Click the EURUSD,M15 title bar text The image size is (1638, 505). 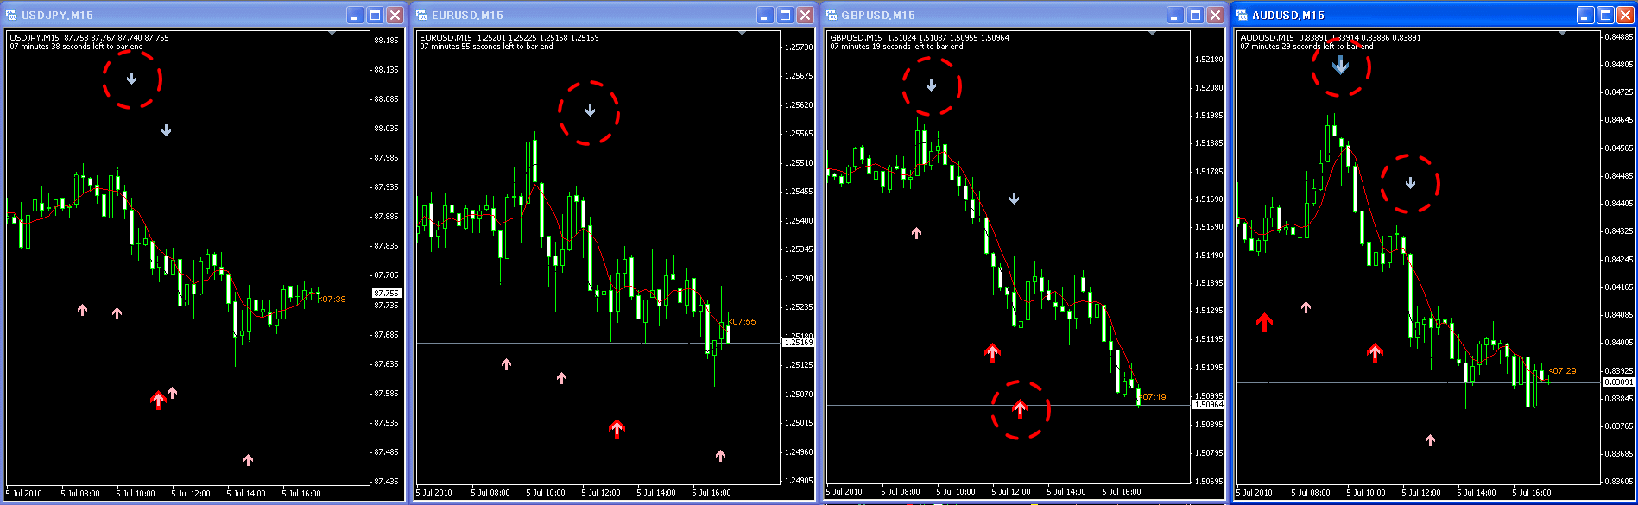pyautogui.click(x=467, y=16)
